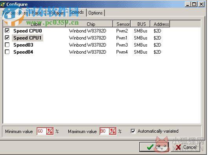Click Winbond W83782D in Speed04 row

(88, 52)
